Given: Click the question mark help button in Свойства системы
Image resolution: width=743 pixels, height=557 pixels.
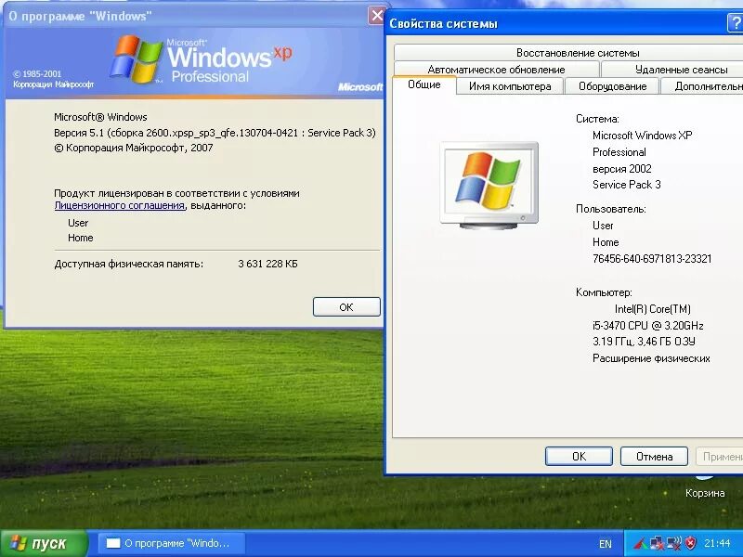Looking at the screenshot, I should 735,23.
